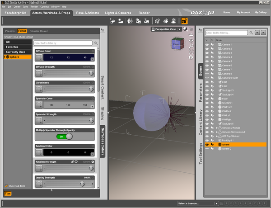Image resolution: width=271 pixels, height=208 pixels.
Task: Open the Create menu
Action: 17,7
